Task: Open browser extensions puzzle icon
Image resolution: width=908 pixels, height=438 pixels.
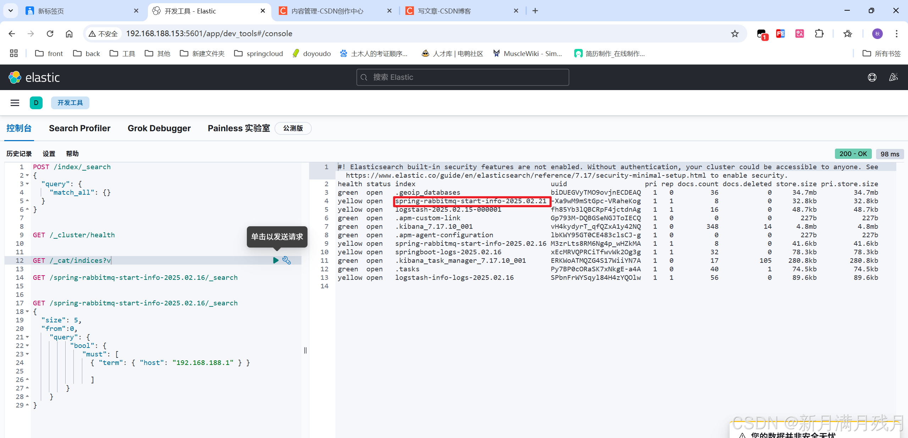Action: (x=819, y=34)
